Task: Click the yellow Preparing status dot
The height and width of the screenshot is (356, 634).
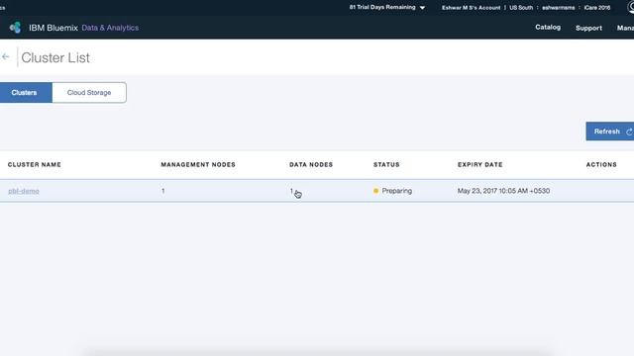Action: coord(376,191)
